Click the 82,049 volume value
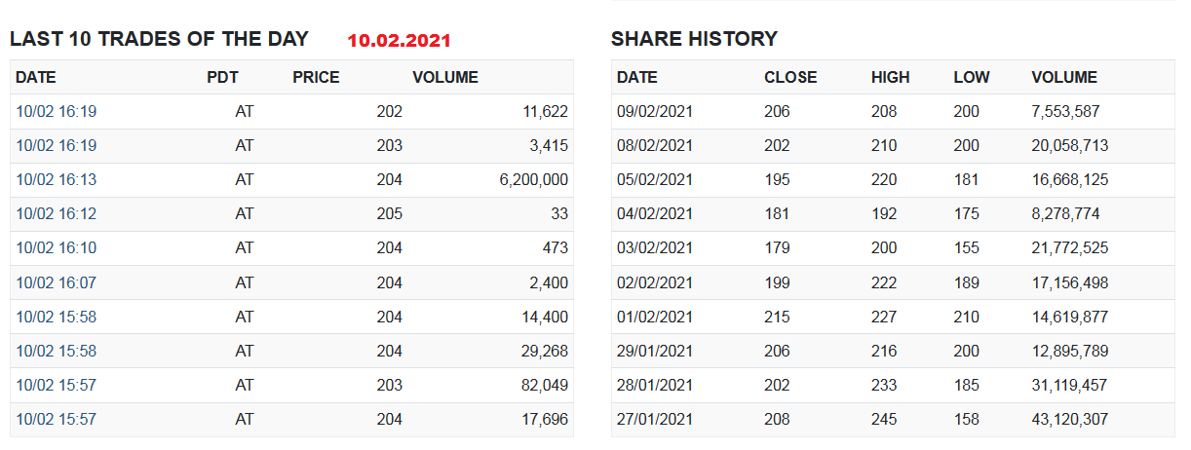This screenshot has width=1191, height=450. [545, 386]
